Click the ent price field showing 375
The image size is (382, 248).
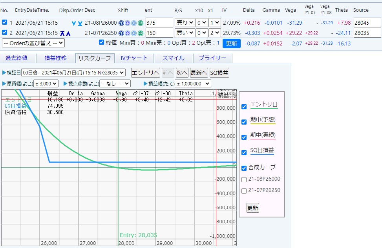tap(159, 23)
